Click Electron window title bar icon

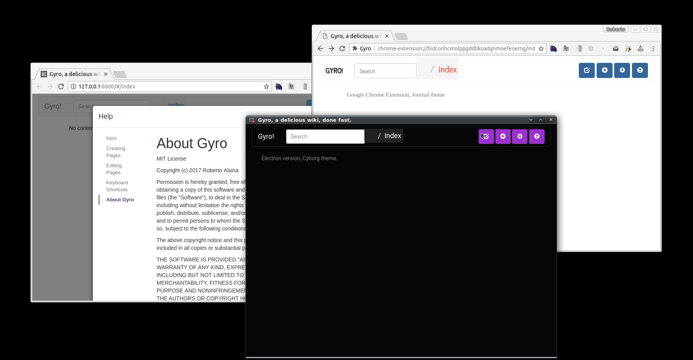[x=252, y=120]
